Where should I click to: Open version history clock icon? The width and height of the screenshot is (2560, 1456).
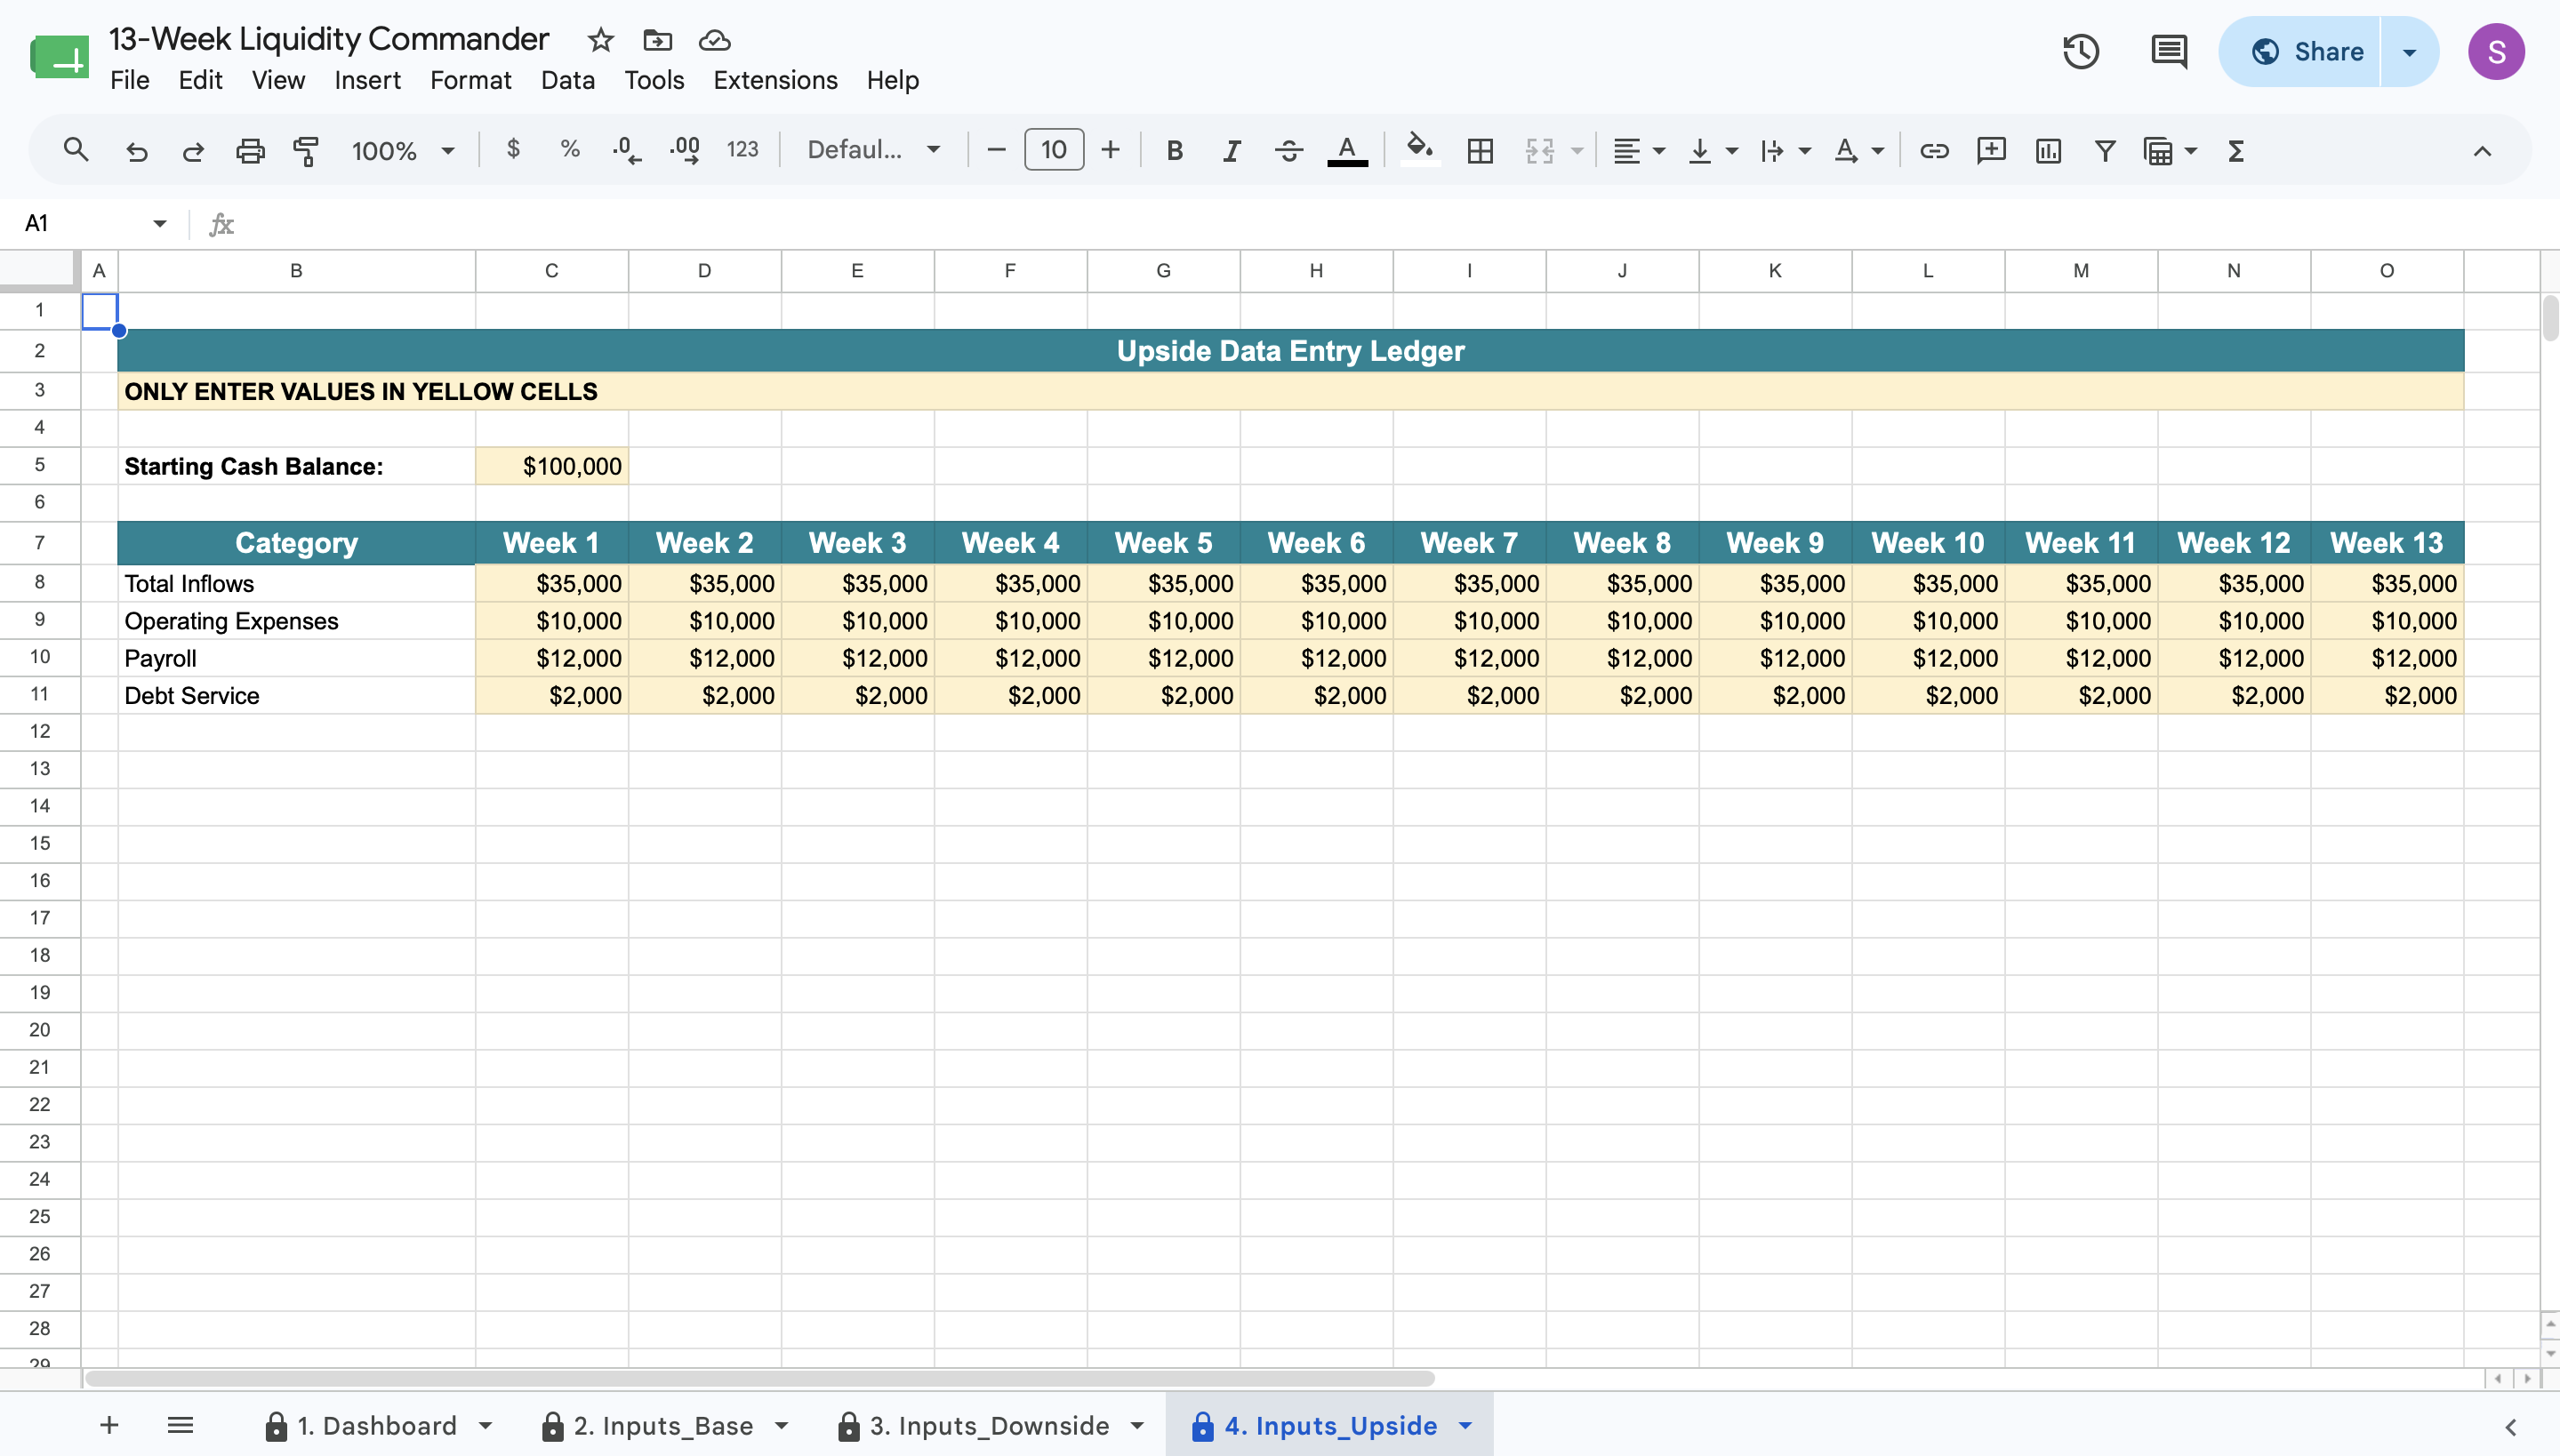pos(2081,51)
